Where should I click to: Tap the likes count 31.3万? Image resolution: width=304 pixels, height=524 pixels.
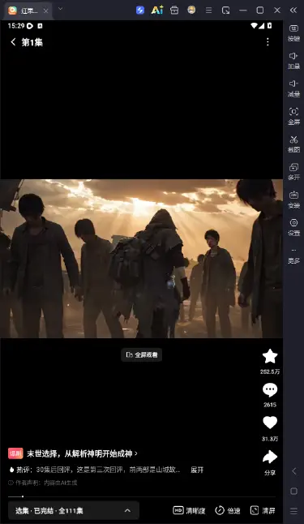(270, 439)
